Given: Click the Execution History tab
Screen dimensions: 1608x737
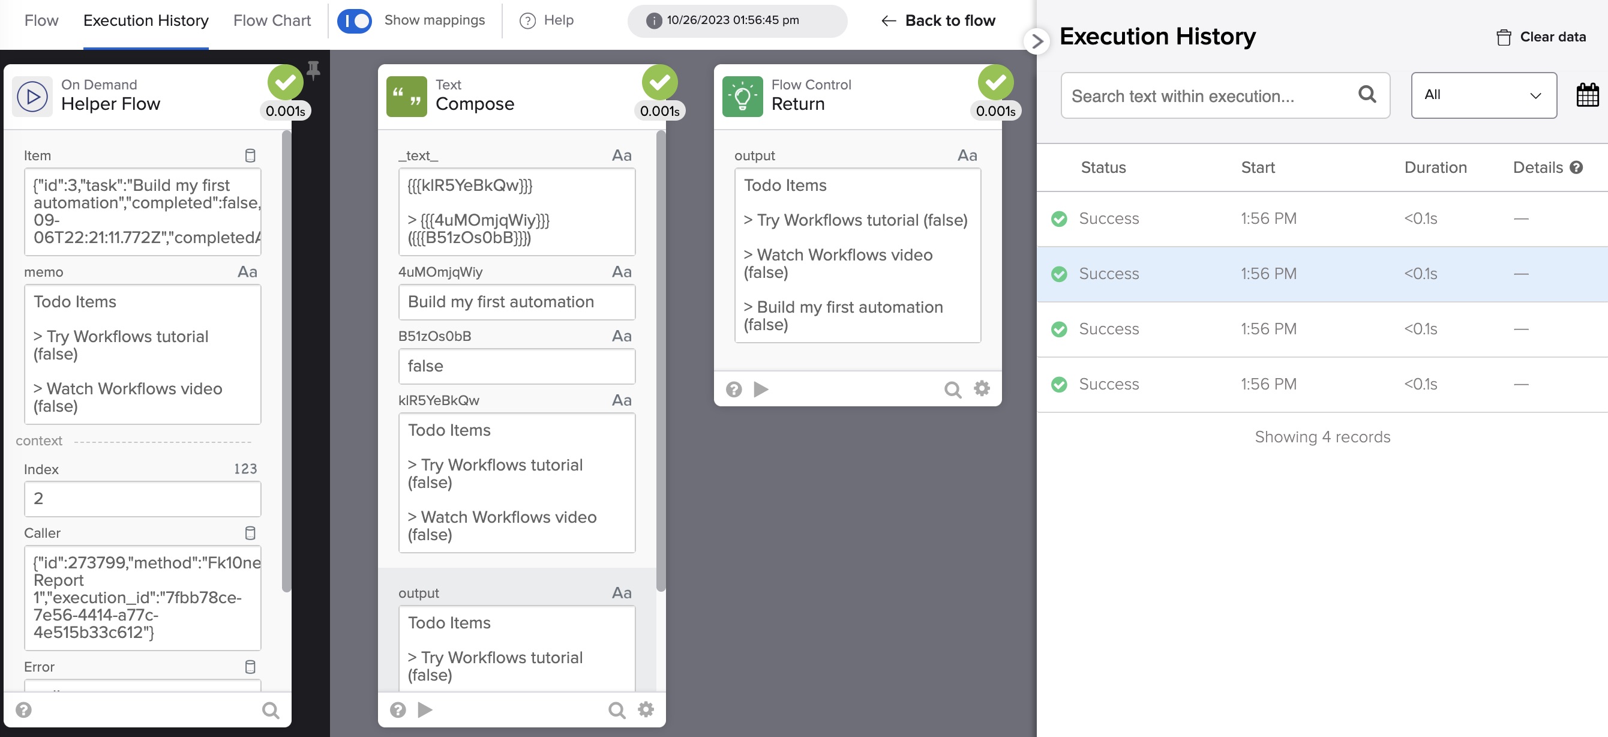Looking at the screenshot, I should [x=146, y=19].
